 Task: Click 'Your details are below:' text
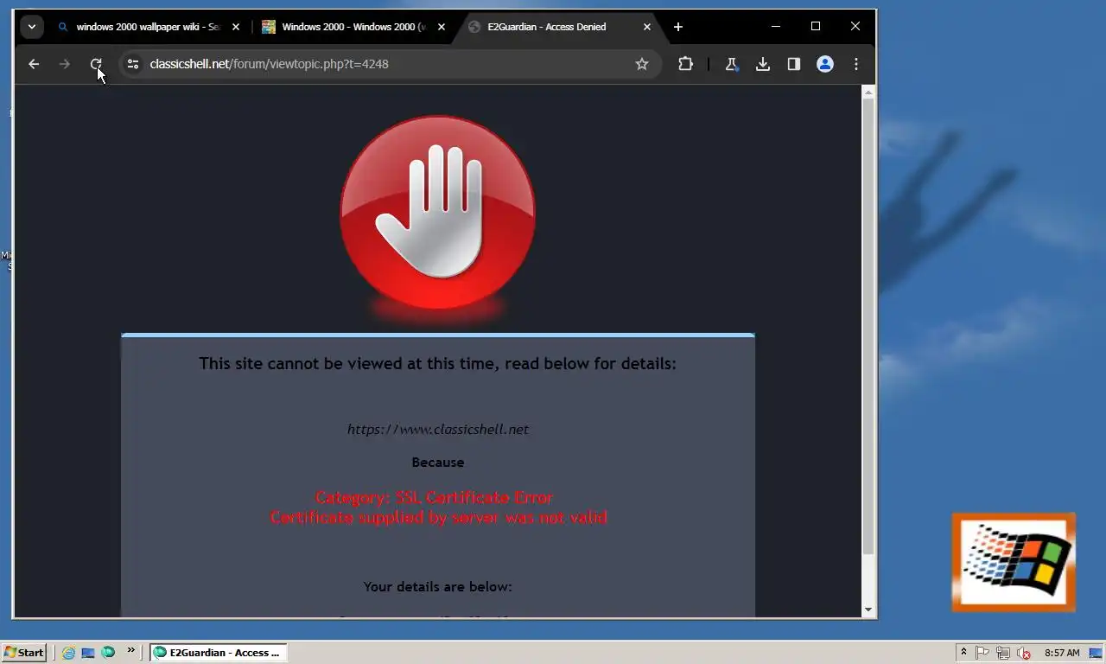[x=438, y=587]
